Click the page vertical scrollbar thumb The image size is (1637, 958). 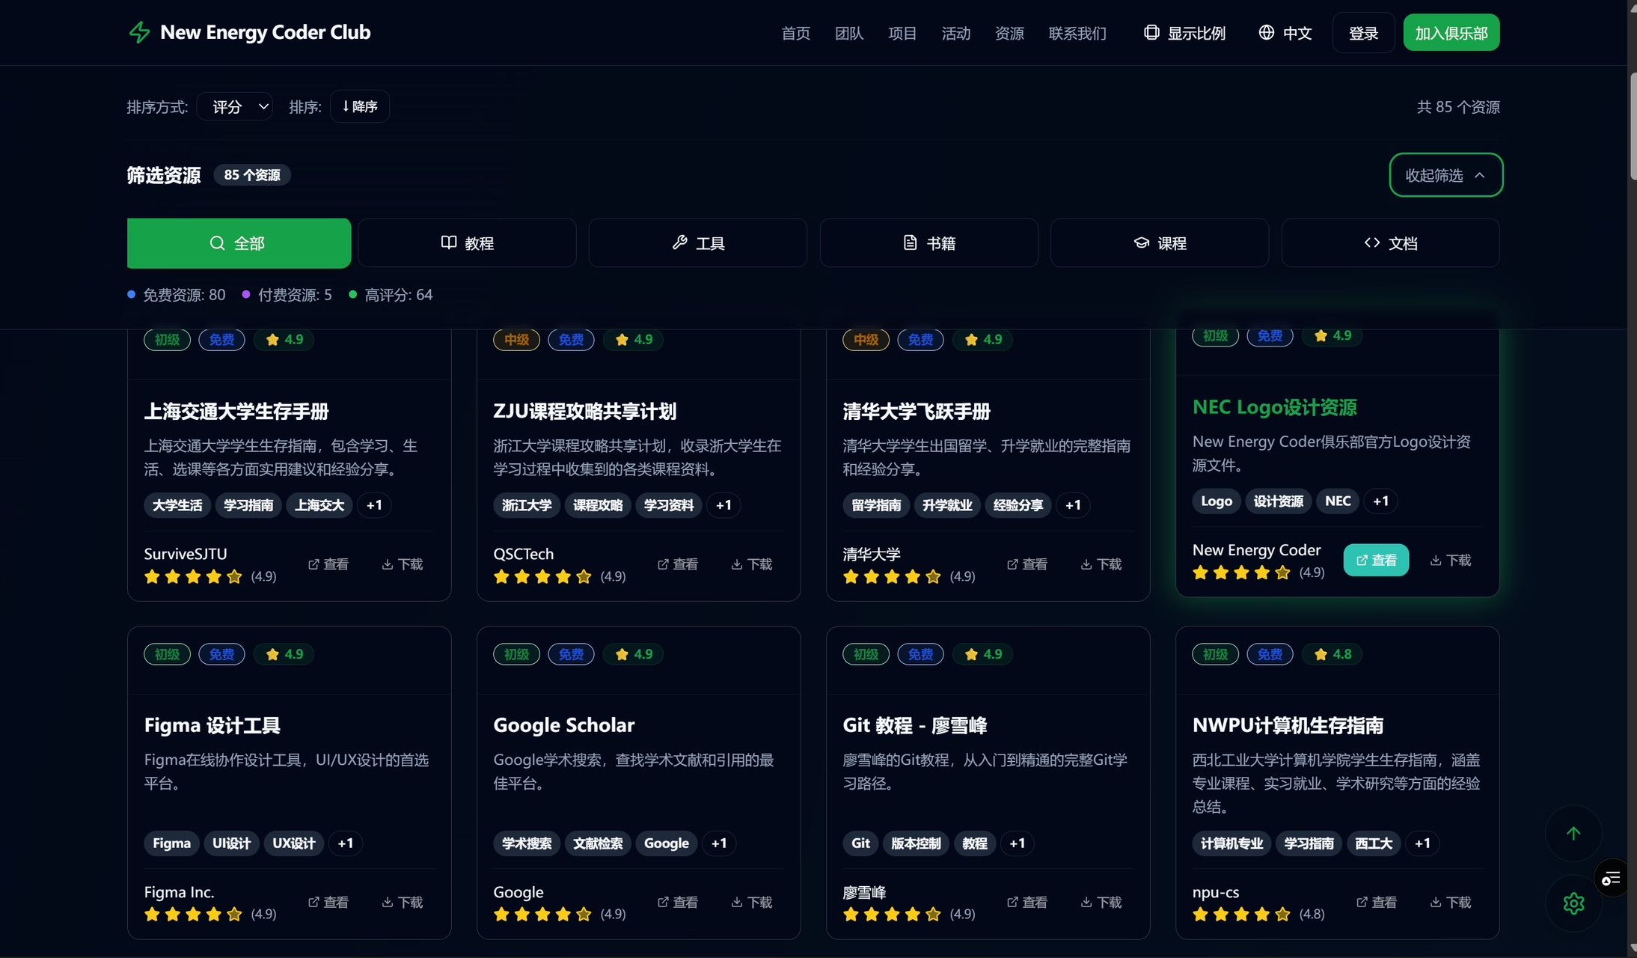[x=1633, y=126]
